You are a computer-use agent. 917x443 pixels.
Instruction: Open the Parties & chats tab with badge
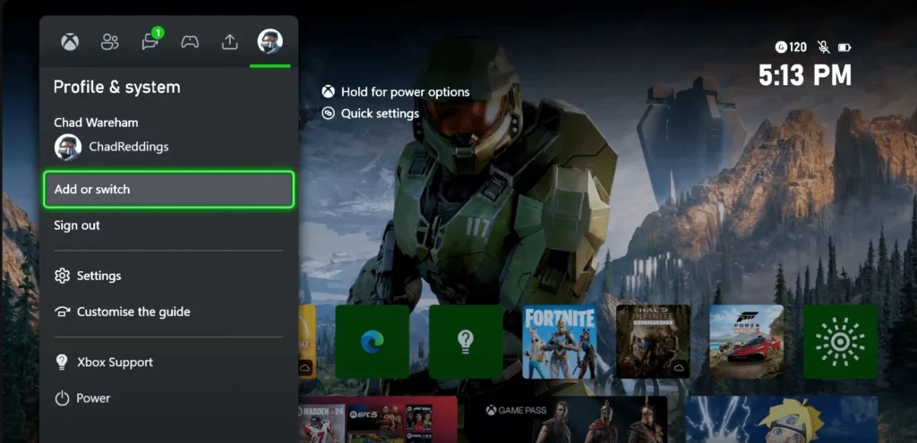pyautogui.click(x=150, y=41)
